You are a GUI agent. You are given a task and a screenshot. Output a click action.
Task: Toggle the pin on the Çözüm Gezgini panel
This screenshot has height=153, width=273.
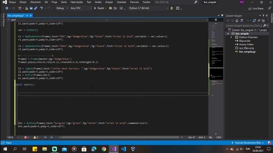(263, 16)
